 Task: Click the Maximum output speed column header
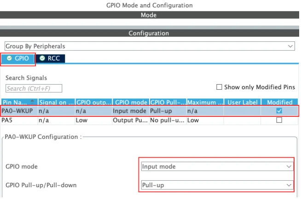205,102
